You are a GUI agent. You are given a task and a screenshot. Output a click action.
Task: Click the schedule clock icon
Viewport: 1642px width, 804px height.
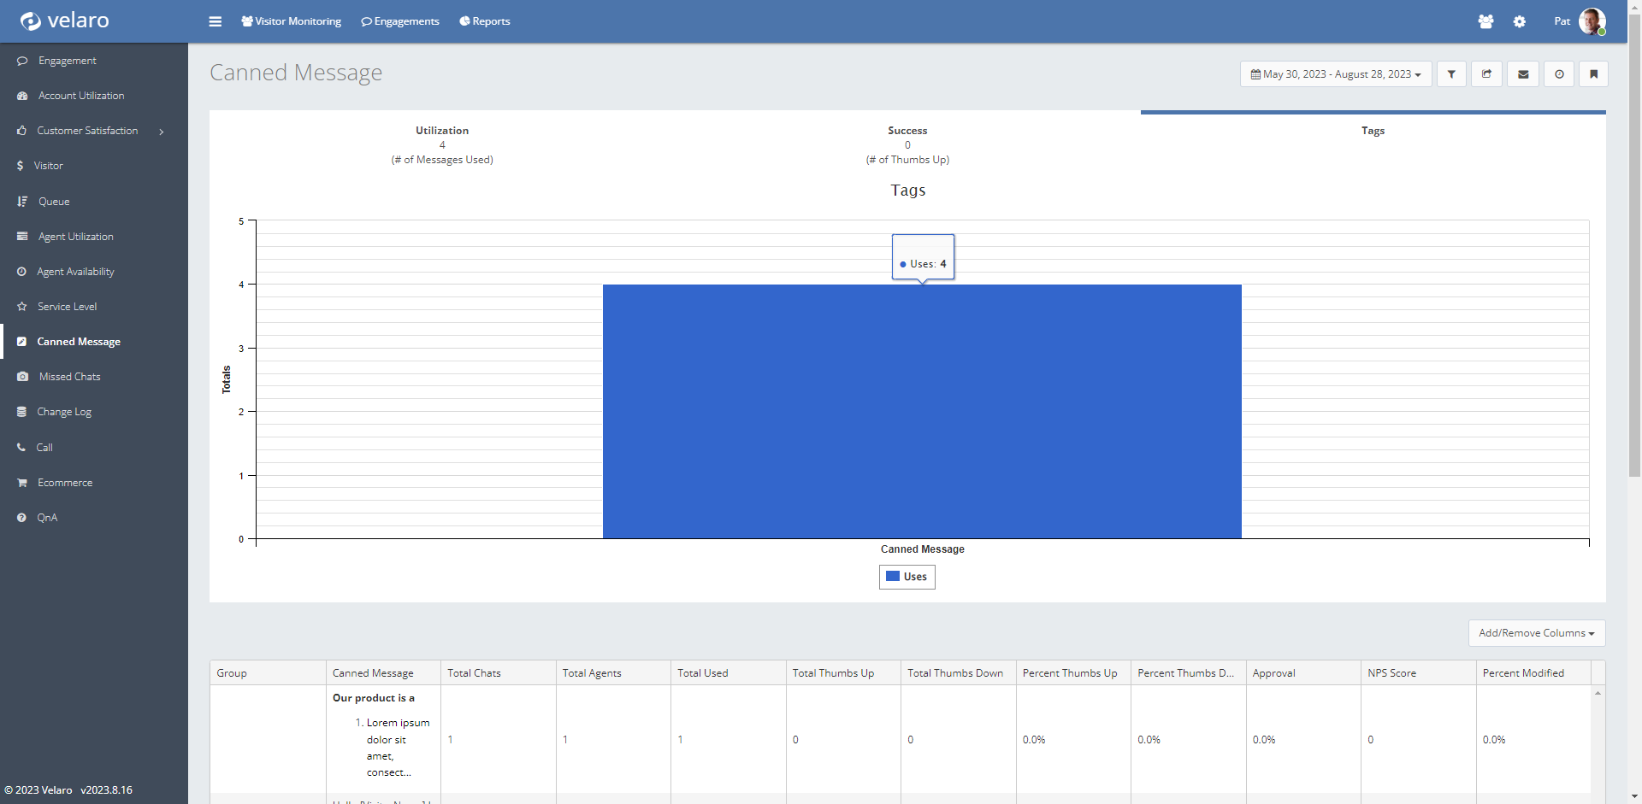[x=1559, y=74]
